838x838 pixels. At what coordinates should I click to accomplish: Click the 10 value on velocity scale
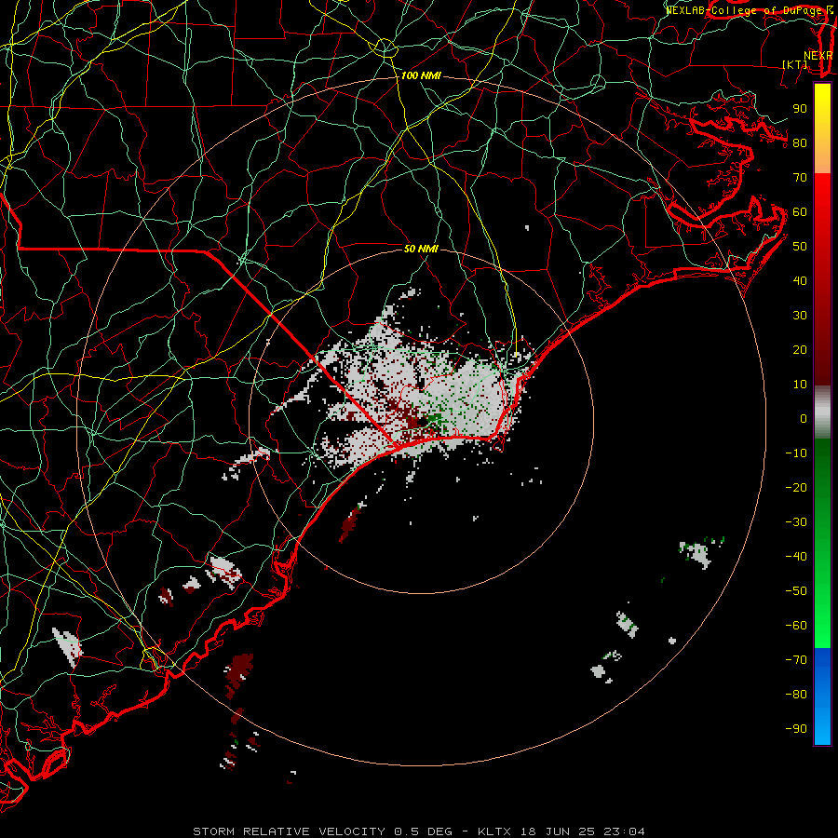click(800, 385)
